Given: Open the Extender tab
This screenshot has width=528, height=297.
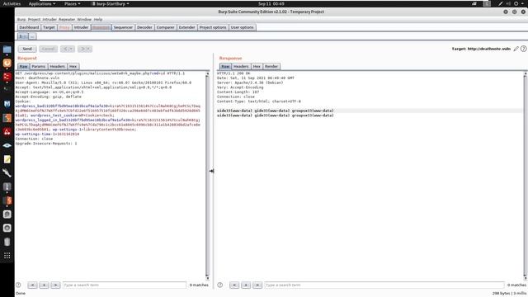Looking at the screenshot, I should [x=186, y=27].
